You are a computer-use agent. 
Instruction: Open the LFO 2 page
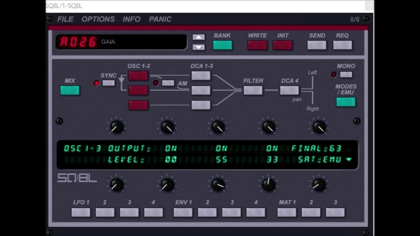click(105, 212)
